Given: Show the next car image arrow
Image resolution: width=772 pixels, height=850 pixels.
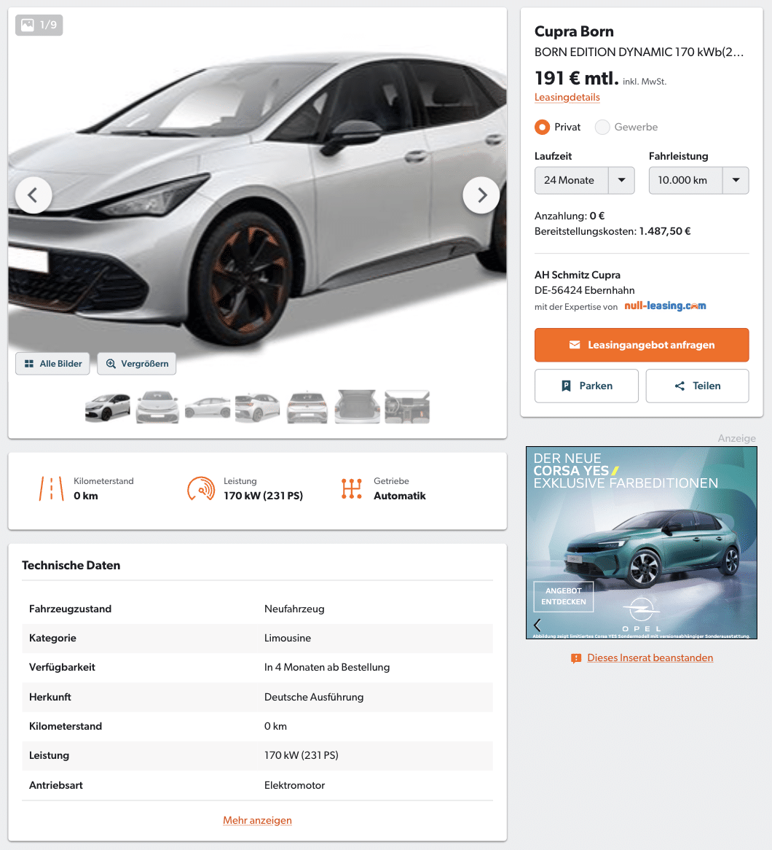Looking at the screenshot, I should (481, 195).
